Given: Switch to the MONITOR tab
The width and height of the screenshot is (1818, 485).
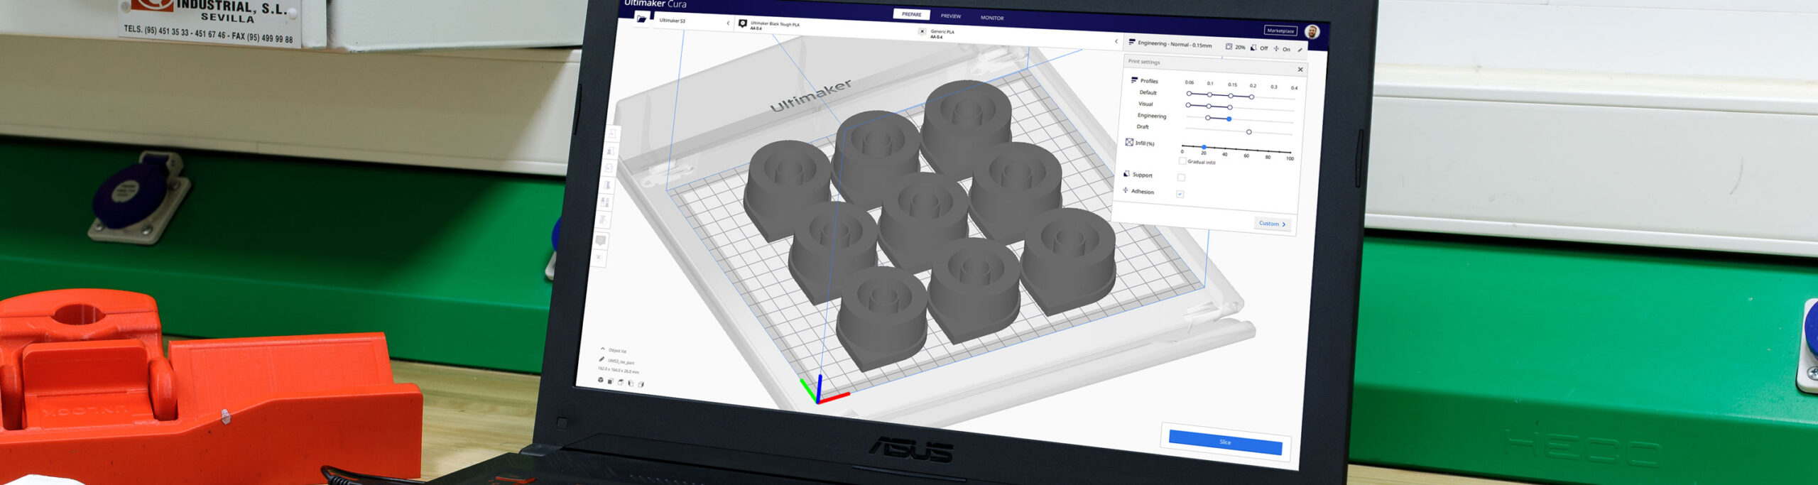Looking at the screenshot, I should tap(992, 18).
